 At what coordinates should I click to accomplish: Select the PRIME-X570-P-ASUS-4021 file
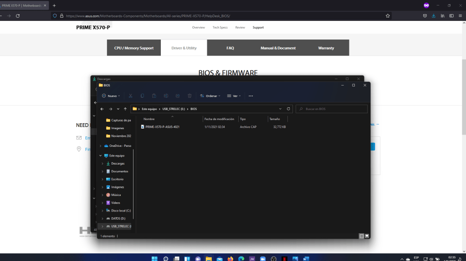click(162, 127)
